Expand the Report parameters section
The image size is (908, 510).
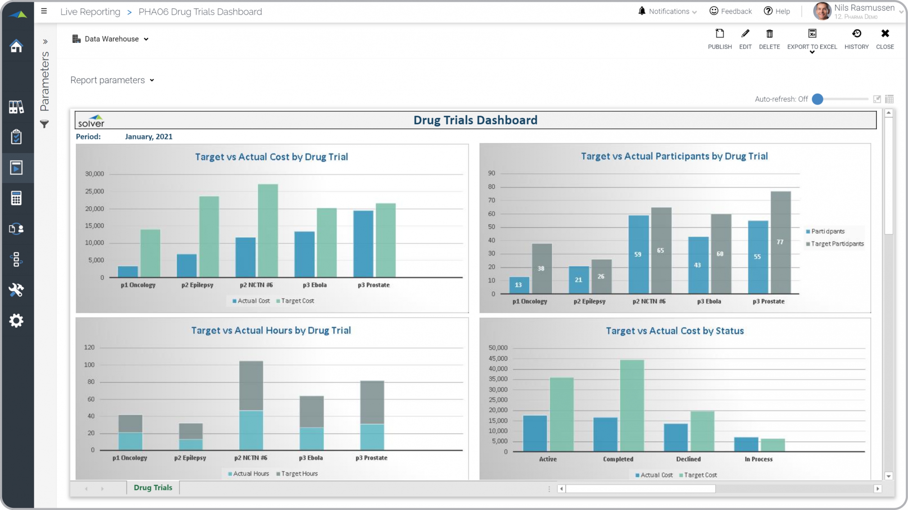(x=112, y=80)
